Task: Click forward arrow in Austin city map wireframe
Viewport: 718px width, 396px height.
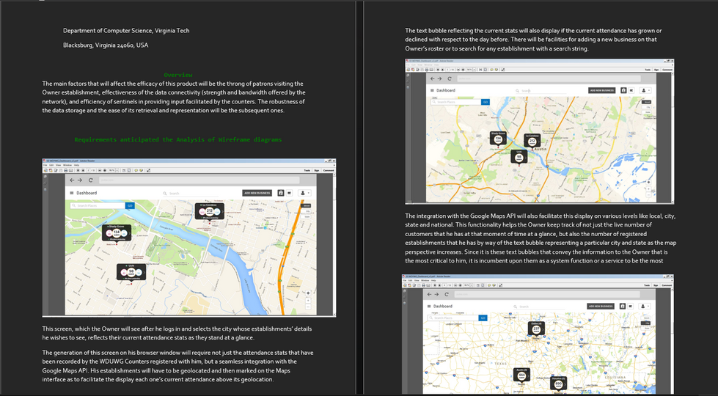Action: tap(439, 78)
